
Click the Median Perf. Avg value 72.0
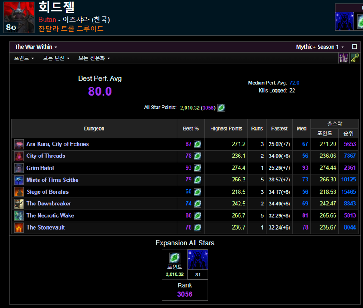tap(294, 83)
